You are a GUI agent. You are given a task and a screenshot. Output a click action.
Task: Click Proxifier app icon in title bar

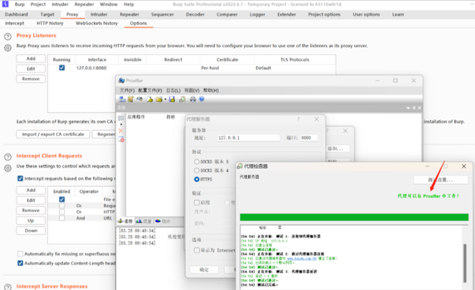[x=122, y=80]
